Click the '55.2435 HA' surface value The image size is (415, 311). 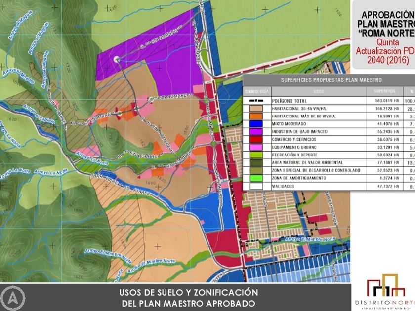click(x=388, y=132)
